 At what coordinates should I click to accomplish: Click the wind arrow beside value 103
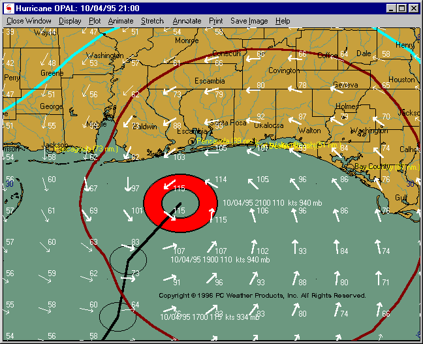pos(170,153)
